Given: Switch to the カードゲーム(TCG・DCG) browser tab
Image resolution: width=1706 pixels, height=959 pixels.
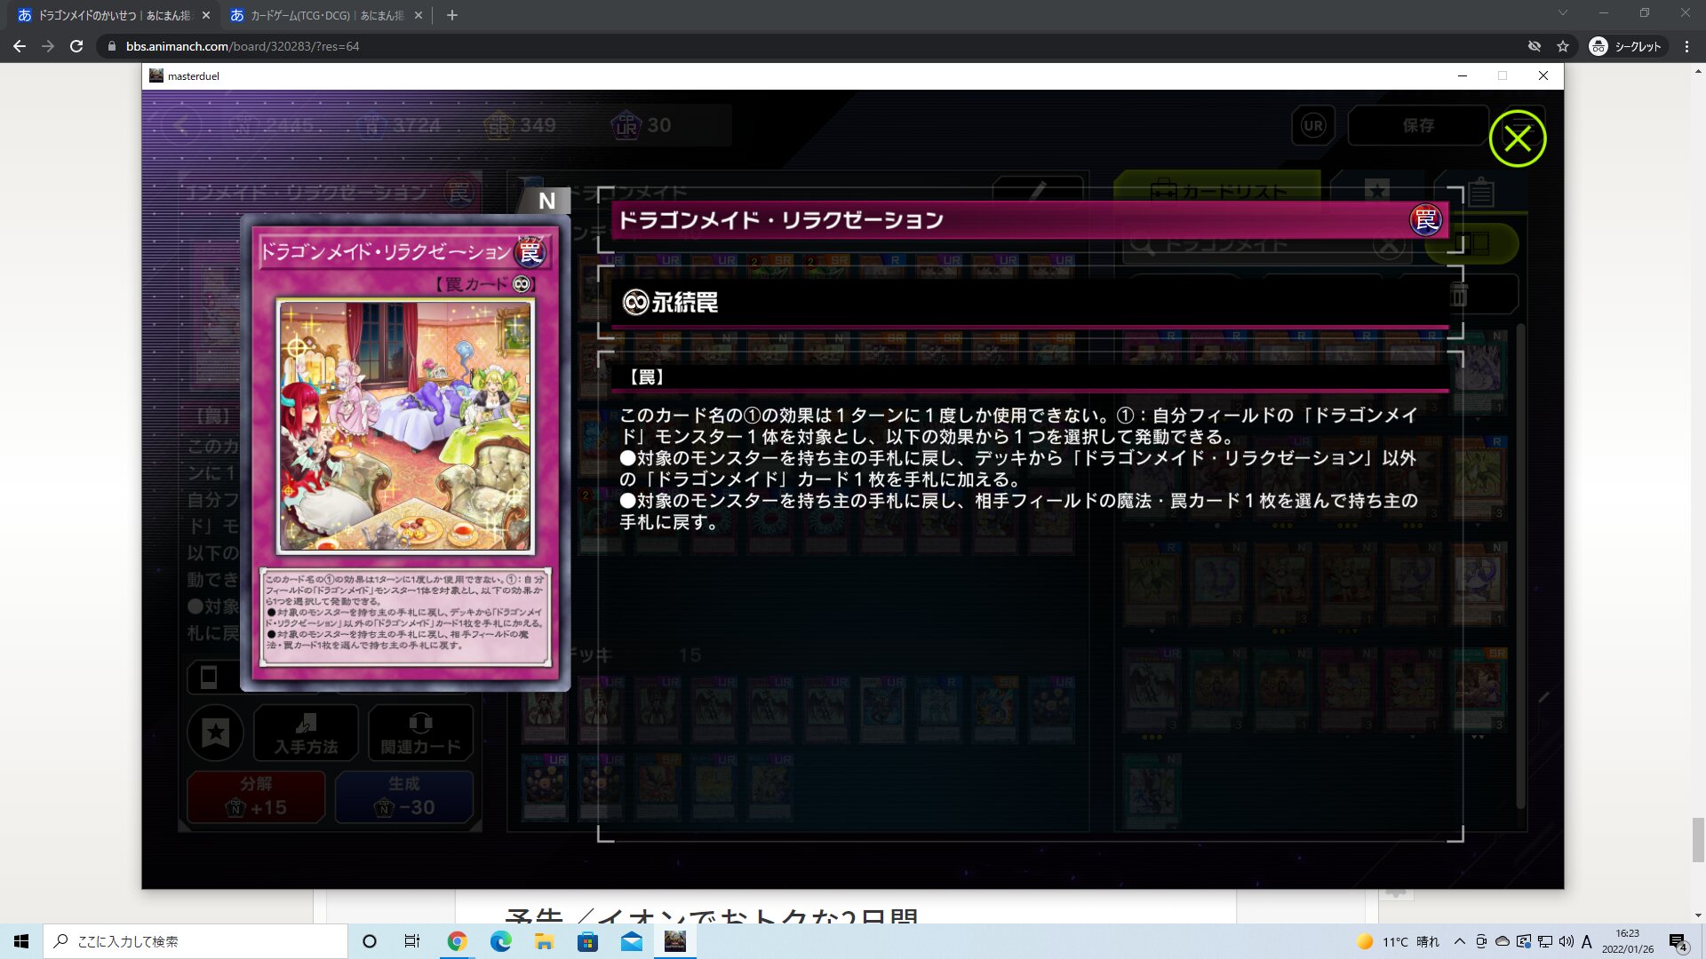Looking at the screenshot, I should point(326,15).
